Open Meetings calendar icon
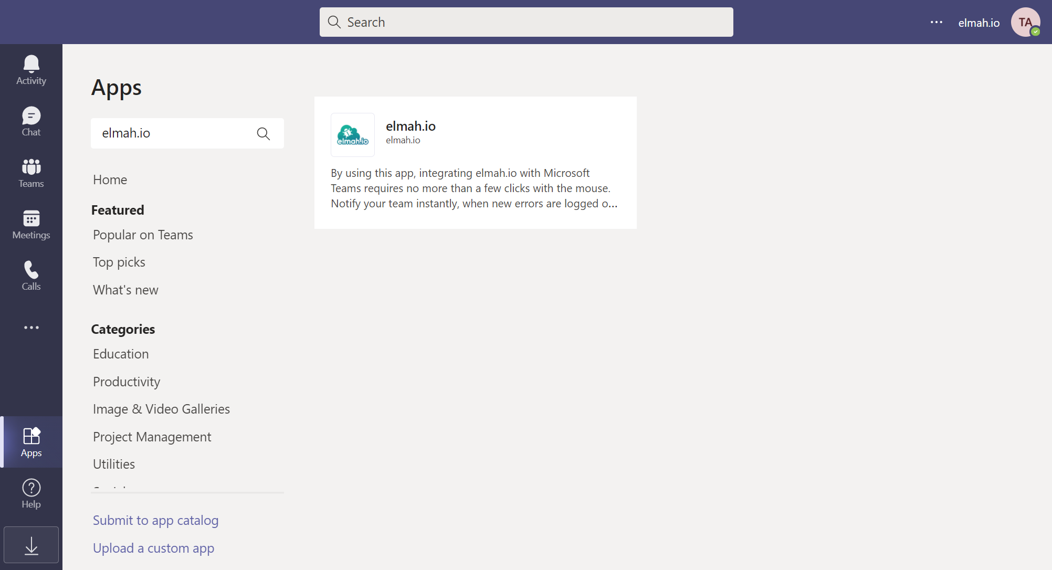The image size is (1052, 570). pos(31,224)
